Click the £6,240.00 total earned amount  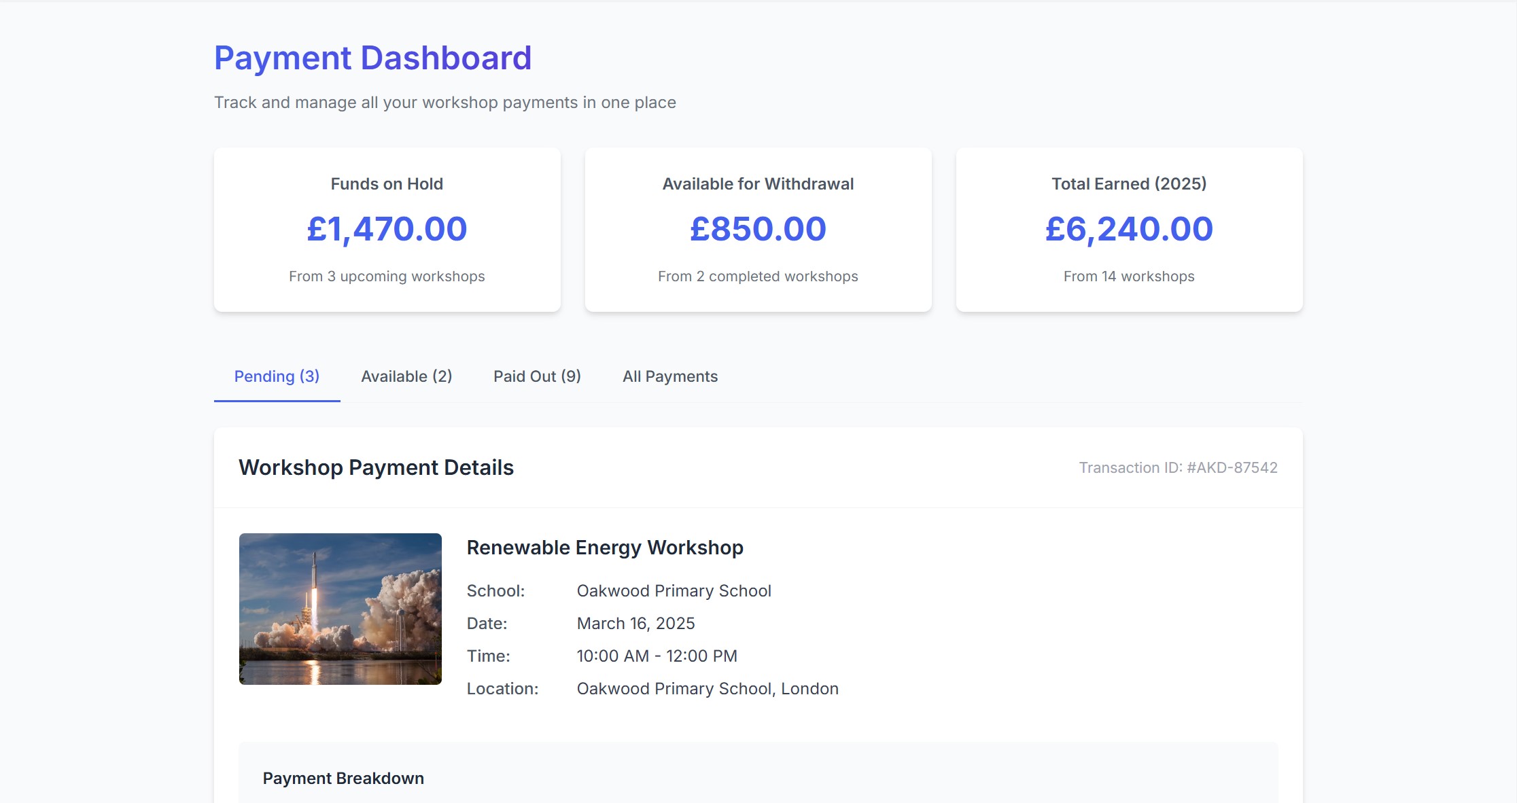[x=1129, y=229]
